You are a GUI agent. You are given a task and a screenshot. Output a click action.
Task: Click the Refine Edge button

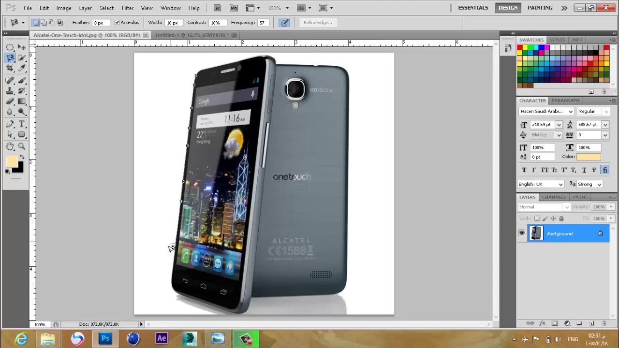(318, 23)
